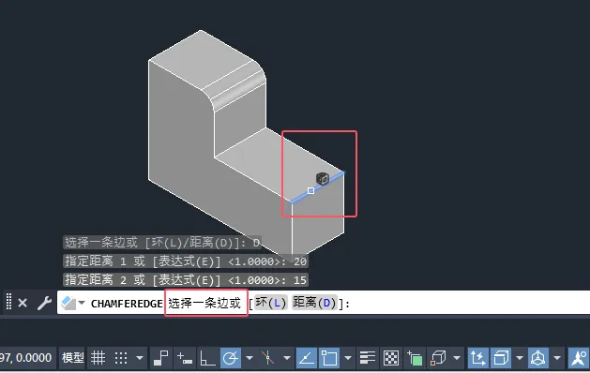This screenshot has width=590, height=373.
Task: Toggle transparency checkered icon
Action: [x=390, y=358]
